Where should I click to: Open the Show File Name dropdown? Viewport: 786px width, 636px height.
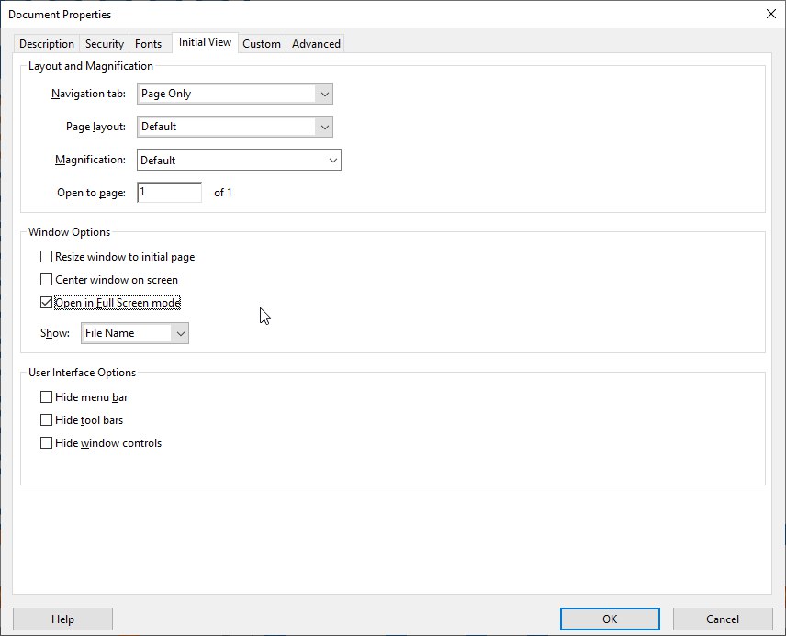click(x=135, y=333)
